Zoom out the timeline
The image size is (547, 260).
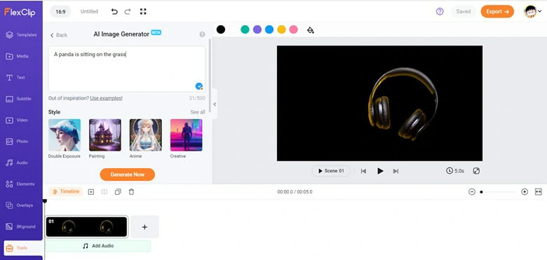[x=472, y=192]
